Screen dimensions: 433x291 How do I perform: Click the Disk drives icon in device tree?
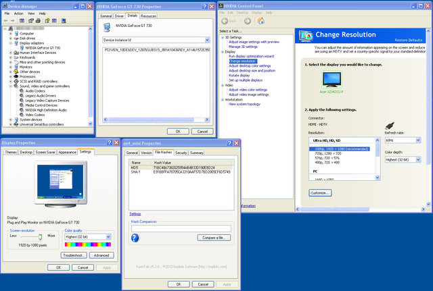click(16, 38)
